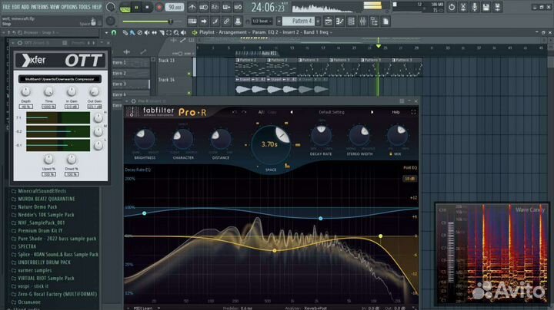Toggle Pro-R full screen icon

coord(414,112)
